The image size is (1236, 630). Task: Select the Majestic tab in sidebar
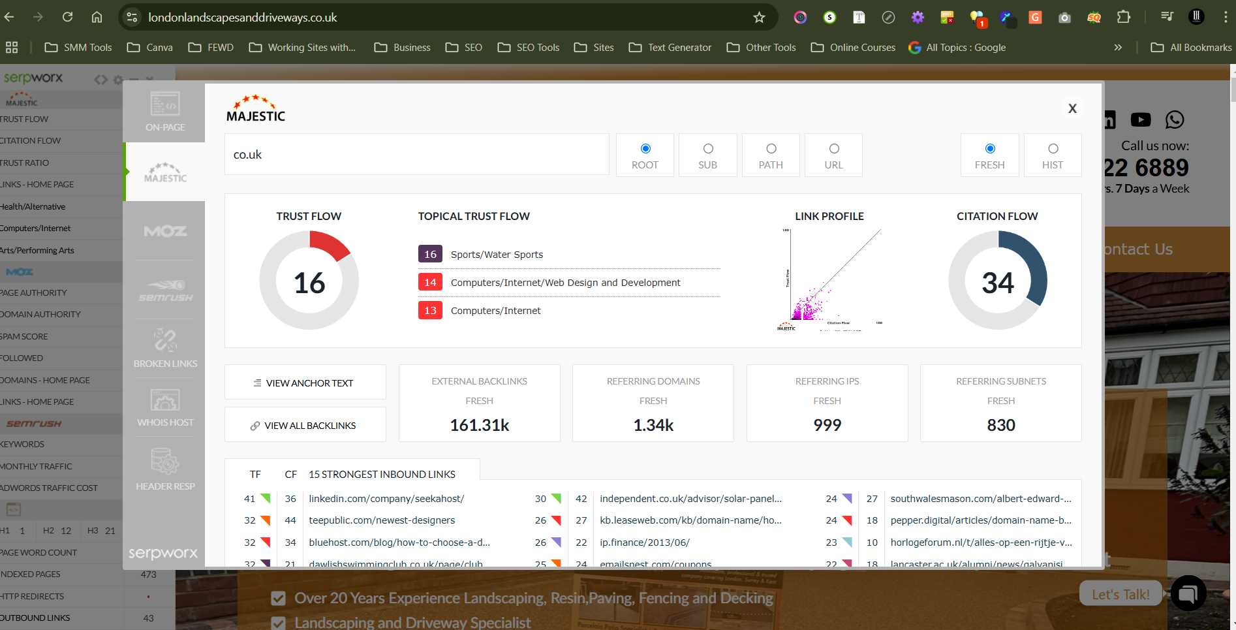165,172
